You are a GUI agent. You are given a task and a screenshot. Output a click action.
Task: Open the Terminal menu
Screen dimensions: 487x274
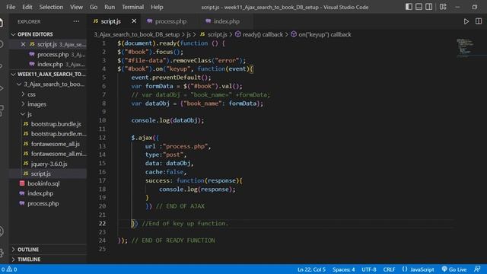[132, 7]
